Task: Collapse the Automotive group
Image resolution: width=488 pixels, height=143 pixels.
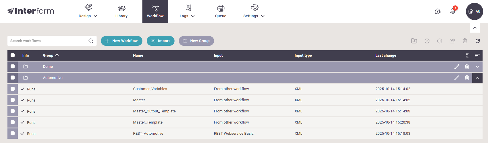Action: coord(477,78)
